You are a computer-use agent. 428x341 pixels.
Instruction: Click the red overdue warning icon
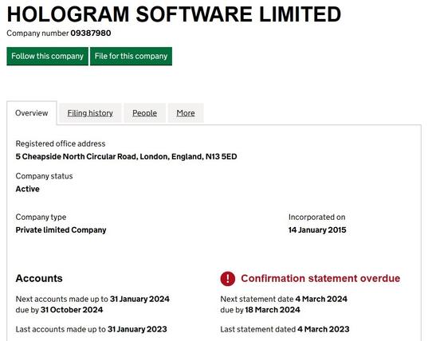pyautogui.click(x=228, y=279)
